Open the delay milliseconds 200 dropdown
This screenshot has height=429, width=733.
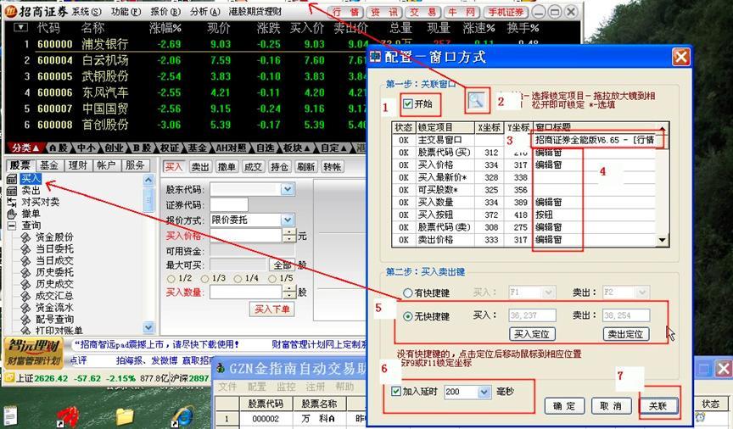coord(484,392)
